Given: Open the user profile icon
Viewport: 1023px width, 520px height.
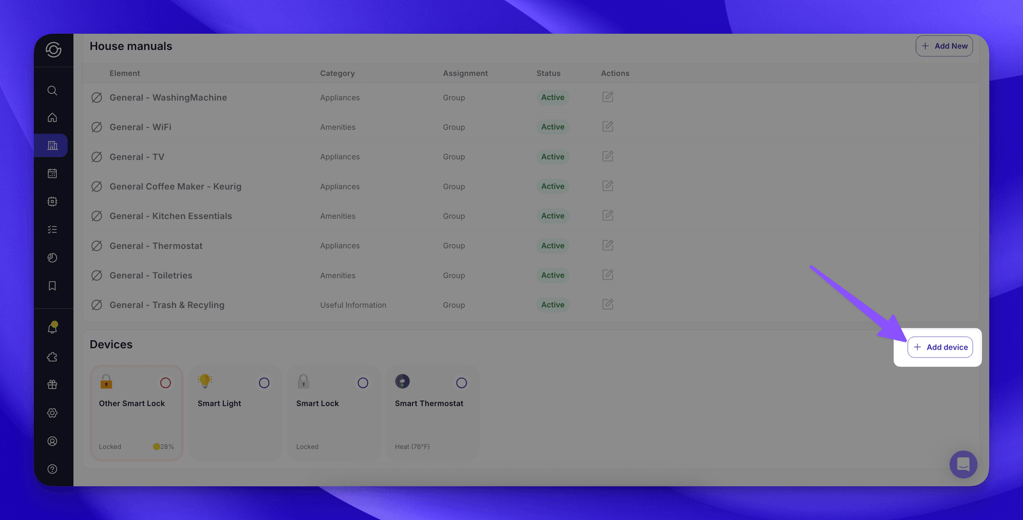Looking at the screenshot, I should pyautogui.click(x=52, y=441).
